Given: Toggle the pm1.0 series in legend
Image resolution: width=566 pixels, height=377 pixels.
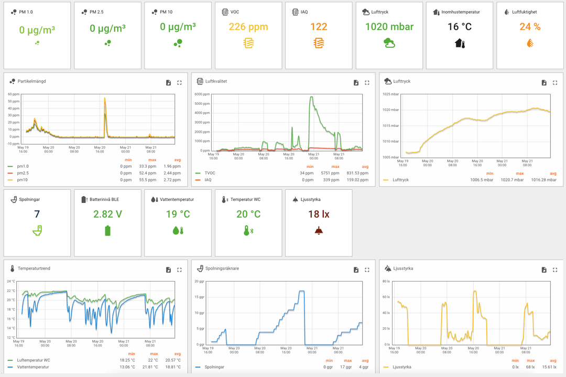Looking at the screenshot, I should click(23, 166).
